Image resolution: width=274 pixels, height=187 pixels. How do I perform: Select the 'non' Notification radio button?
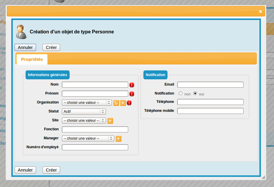[x=181, y=93]
